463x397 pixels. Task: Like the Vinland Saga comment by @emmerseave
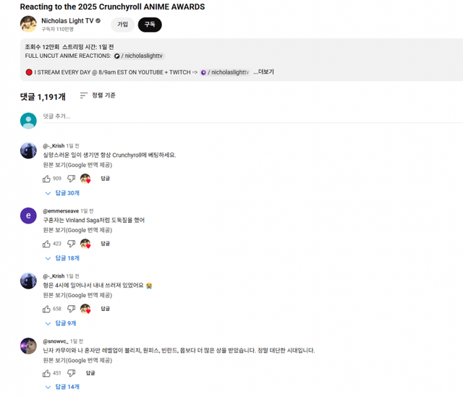pos(46,244)
